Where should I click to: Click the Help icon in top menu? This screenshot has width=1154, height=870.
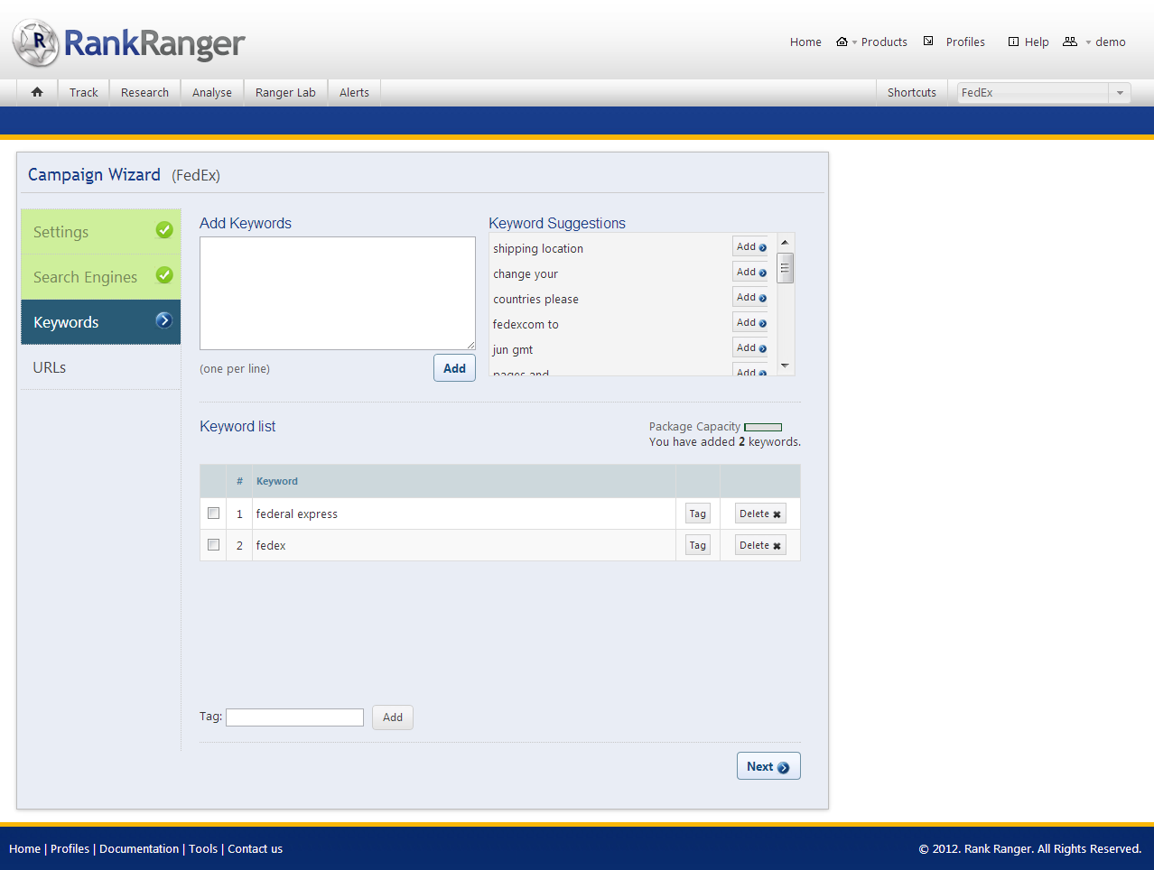pyautogui.click(x=1013, y=42)
